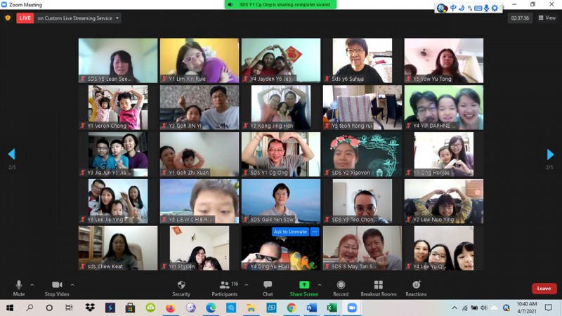Select SDS Y1 Cg Ong's video thumbnail
This screenshot has width=562, height=316.
coord(281,154)
